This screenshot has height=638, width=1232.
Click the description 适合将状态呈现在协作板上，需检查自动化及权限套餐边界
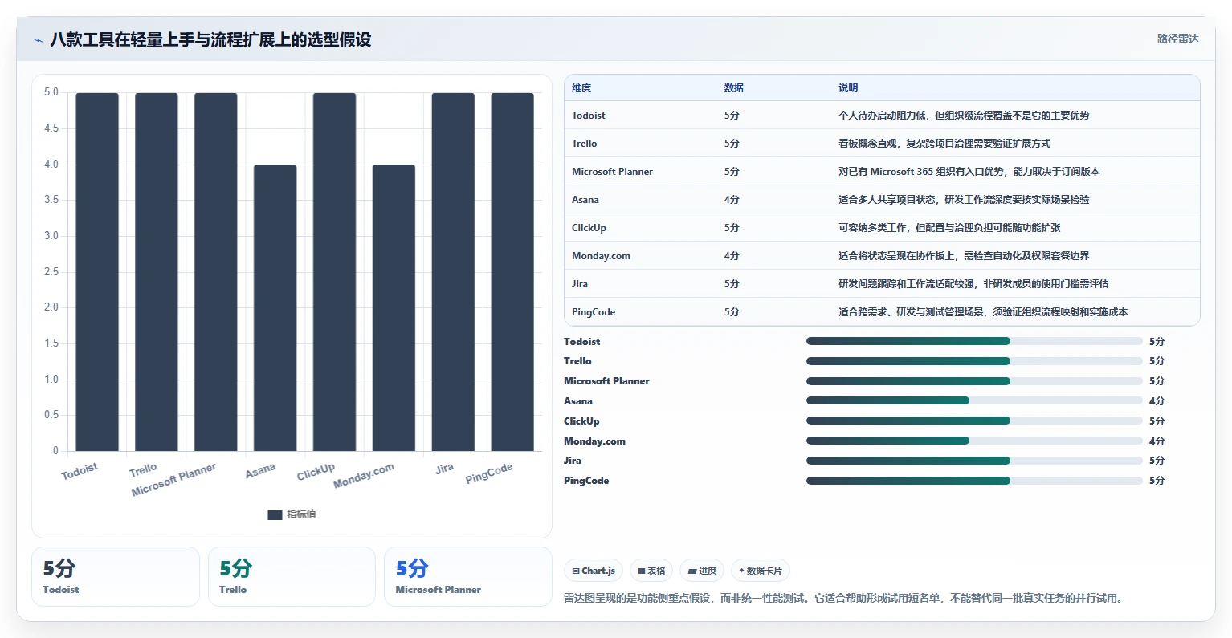coord(964,256)
